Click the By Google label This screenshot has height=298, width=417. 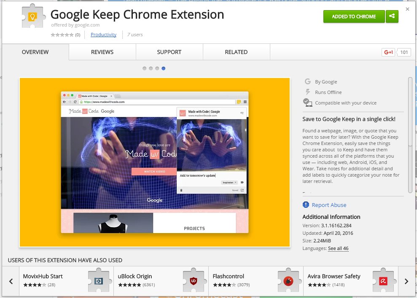coord(326,82)
